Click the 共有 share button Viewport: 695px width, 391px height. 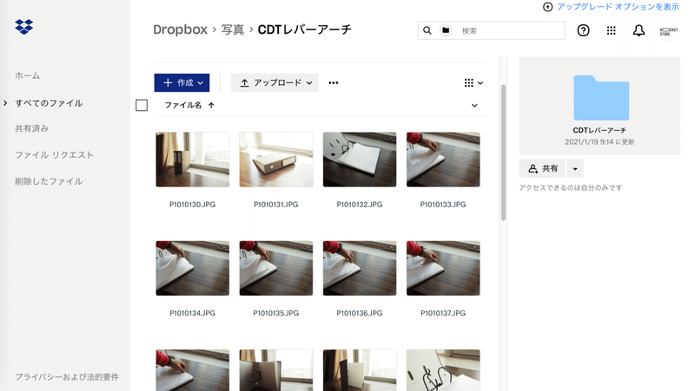(x=542, y=168)
